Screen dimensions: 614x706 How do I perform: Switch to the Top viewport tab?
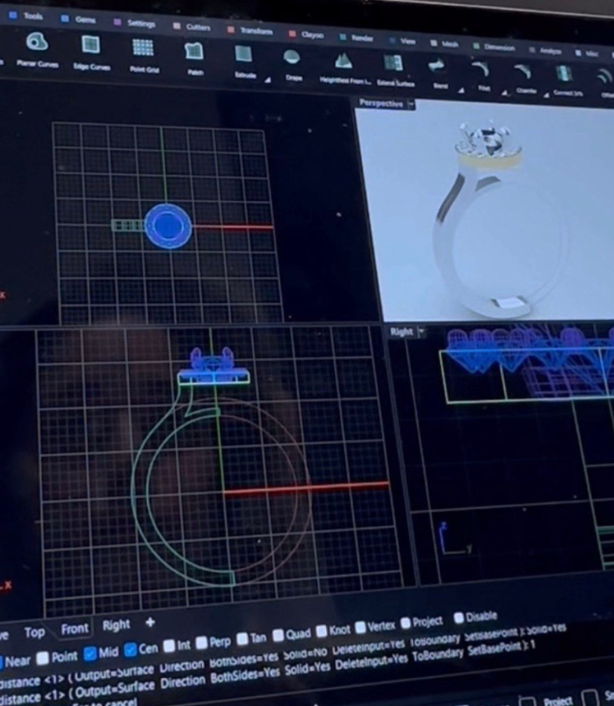click(34, 632)
